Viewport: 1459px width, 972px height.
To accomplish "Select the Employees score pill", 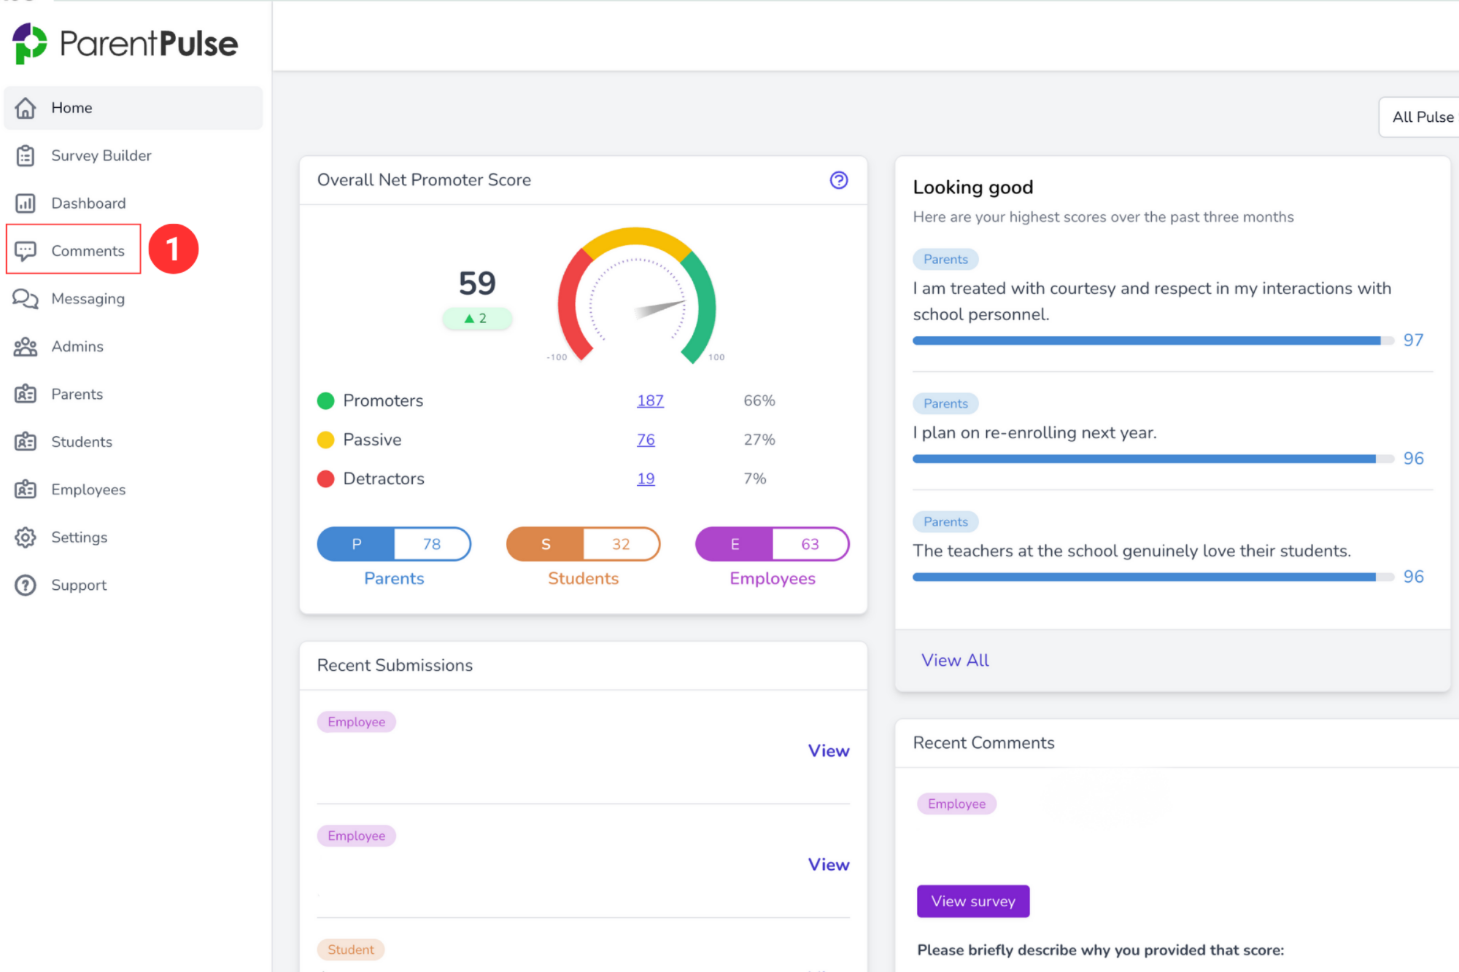I will point(772,544).
